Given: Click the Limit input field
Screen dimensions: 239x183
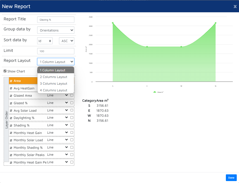Looking at the screenshot, I should (56, 51).
